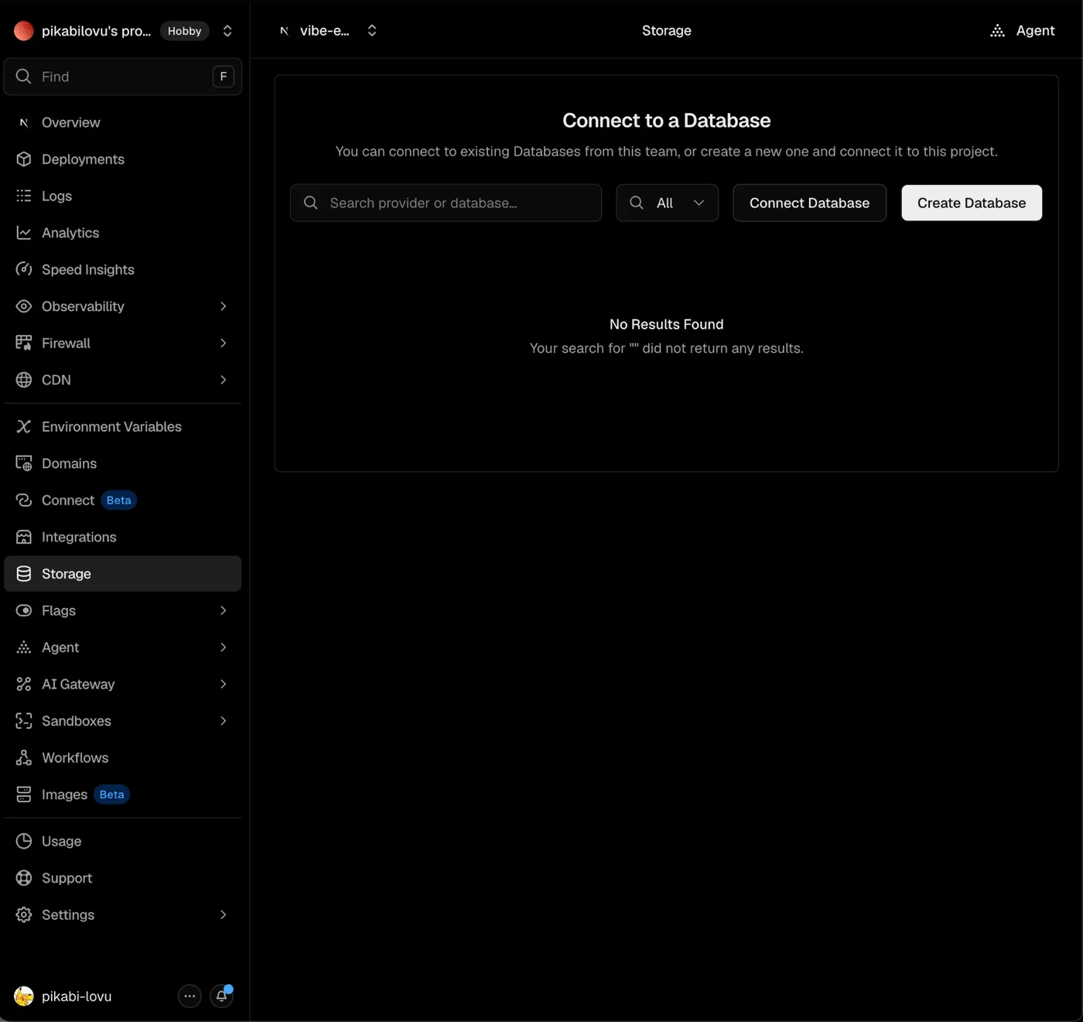This screenshot has width=1083, height=1022.
Task: Go to Overview page
Action: 123,122
